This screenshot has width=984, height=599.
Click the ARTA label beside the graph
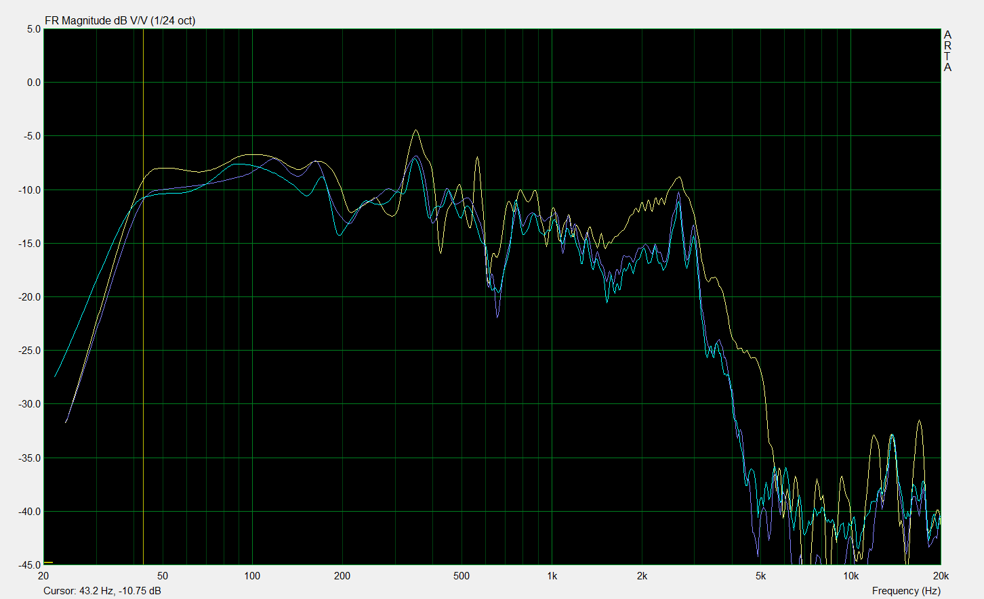click(947, 51)
